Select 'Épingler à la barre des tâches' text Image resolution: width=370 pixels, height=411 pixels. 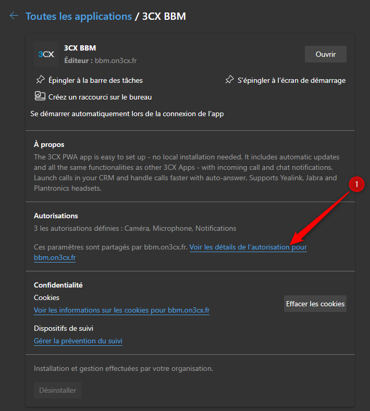[95, 80]
